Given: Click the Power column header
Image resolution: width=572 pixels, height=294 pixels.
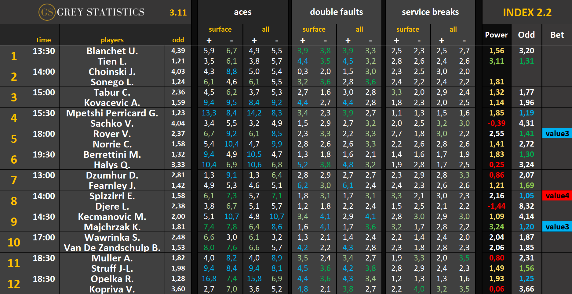Looking at the screenshot, I should point(496,35).
